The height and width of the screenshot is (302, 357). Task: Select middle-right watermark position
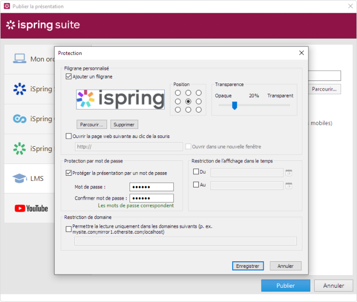click(x=198, y=101)
